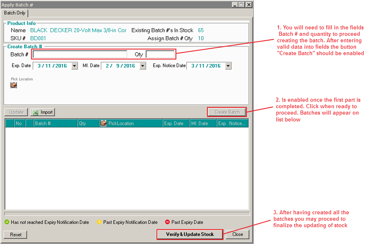
Task: Open the Mf. Date calendar dropdown
Action: coord(143,66)
